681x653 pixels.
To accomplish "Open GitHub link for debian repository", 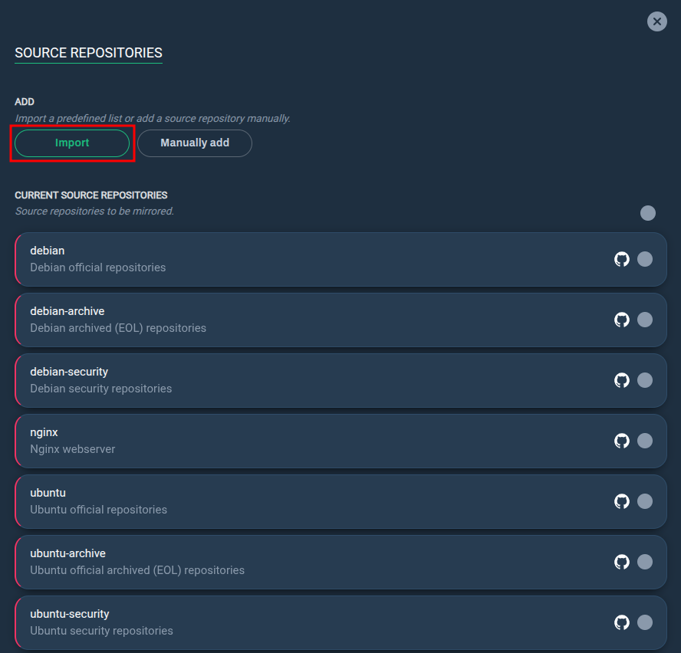I will click(x=621, y=259).
